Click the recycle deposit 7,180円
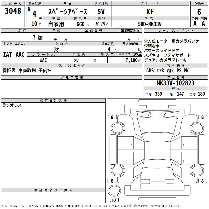209x209 pixels. (x=133, y=60)
